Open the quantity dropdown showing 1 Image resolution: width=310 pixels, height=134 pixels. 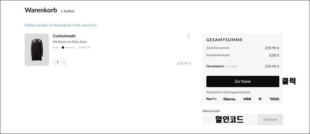[x=60, y=62]
